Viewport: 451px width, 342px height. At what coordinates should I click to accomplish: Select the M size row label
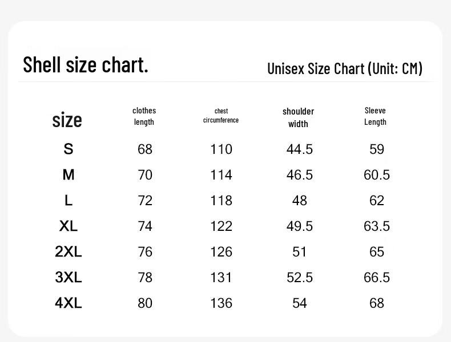[x=69, y=174]
